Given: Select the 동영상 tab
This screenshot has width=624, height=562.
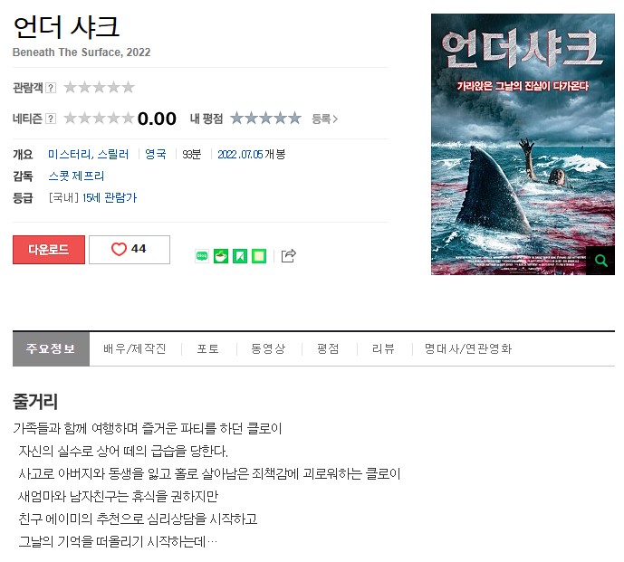Looking at the screenshot, I should (268, 348).
